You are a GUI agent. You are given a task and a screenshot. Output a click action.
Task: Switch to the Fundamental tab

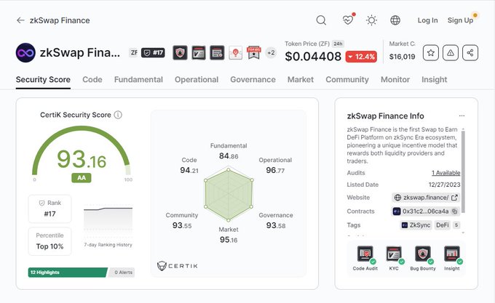138,80
